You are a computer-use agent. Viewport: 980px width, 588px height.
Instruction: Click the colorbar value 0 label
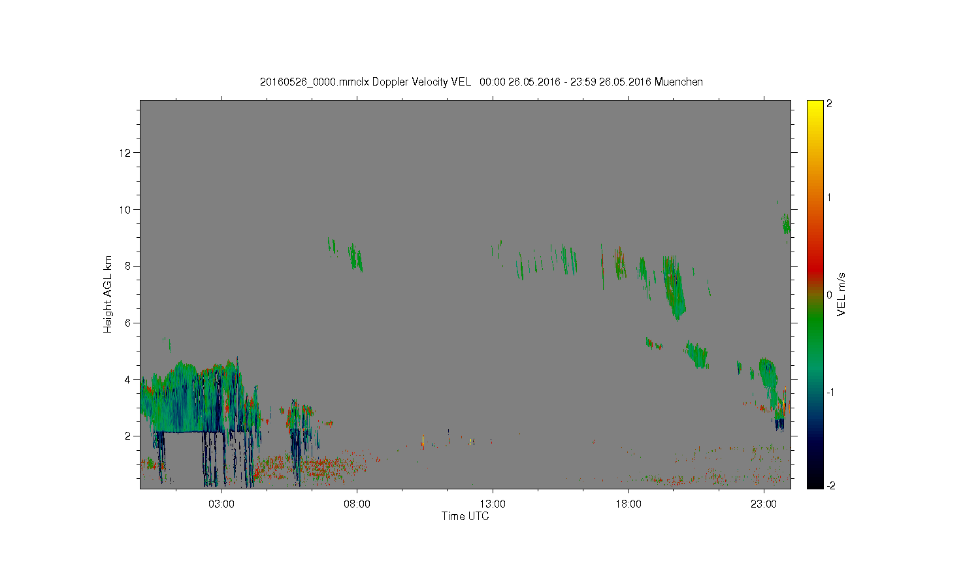(829, 295)
